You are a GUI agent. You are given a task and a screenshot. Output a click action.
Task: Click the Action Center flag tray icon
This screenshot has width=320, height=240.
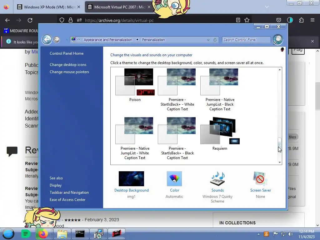coord(275,234)
